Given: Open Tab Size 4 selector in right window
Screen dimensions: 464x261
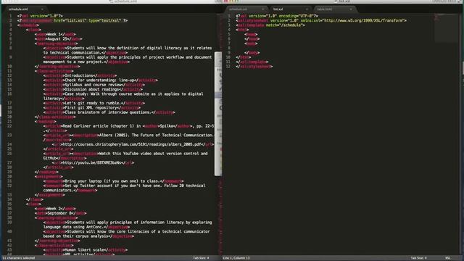Looking at the screenshot, I should (419, 258).
